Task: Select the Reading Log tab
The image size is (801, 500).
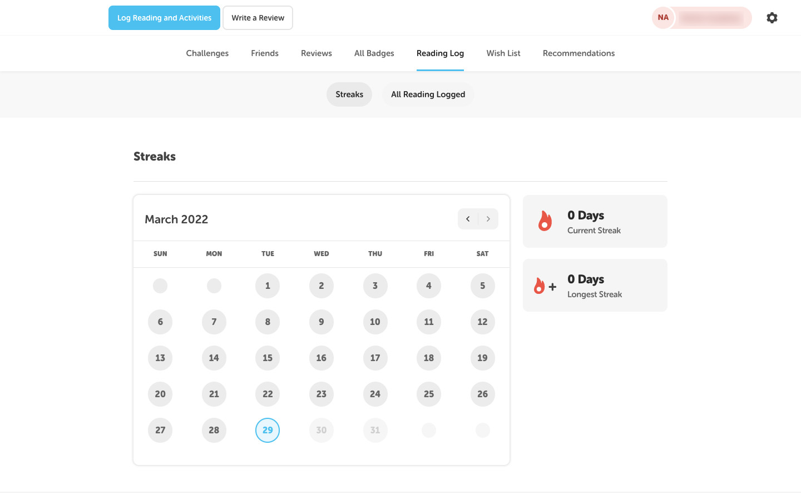Action: click(440, 53)
